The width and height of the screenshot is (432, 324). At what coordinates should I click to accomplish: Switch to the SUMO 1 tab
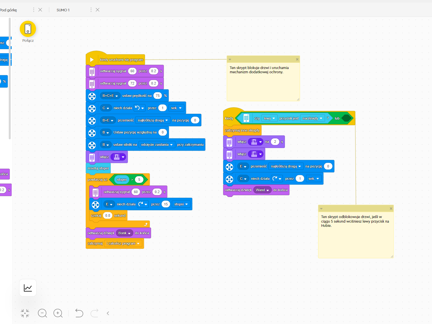pos(63,10)
